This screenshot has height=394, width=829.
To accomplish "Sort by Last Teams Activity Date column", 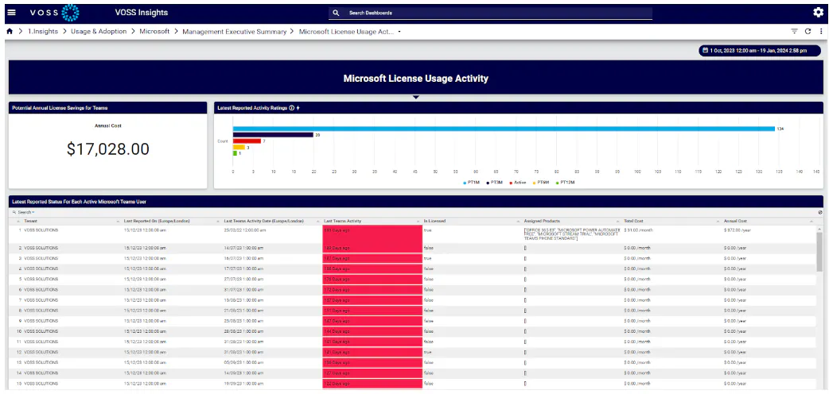I will pos(264,221).
